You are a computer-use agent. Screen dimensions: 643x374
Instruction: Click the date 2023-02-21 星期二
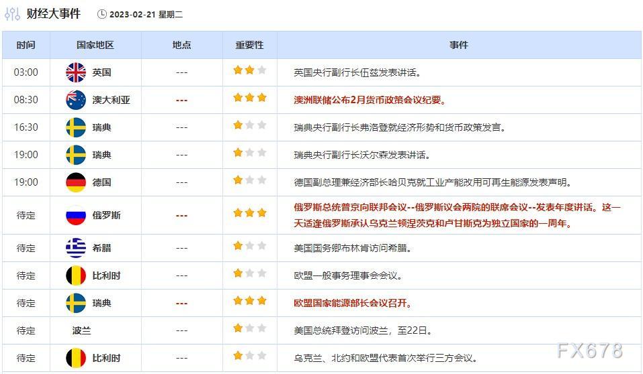146,14
